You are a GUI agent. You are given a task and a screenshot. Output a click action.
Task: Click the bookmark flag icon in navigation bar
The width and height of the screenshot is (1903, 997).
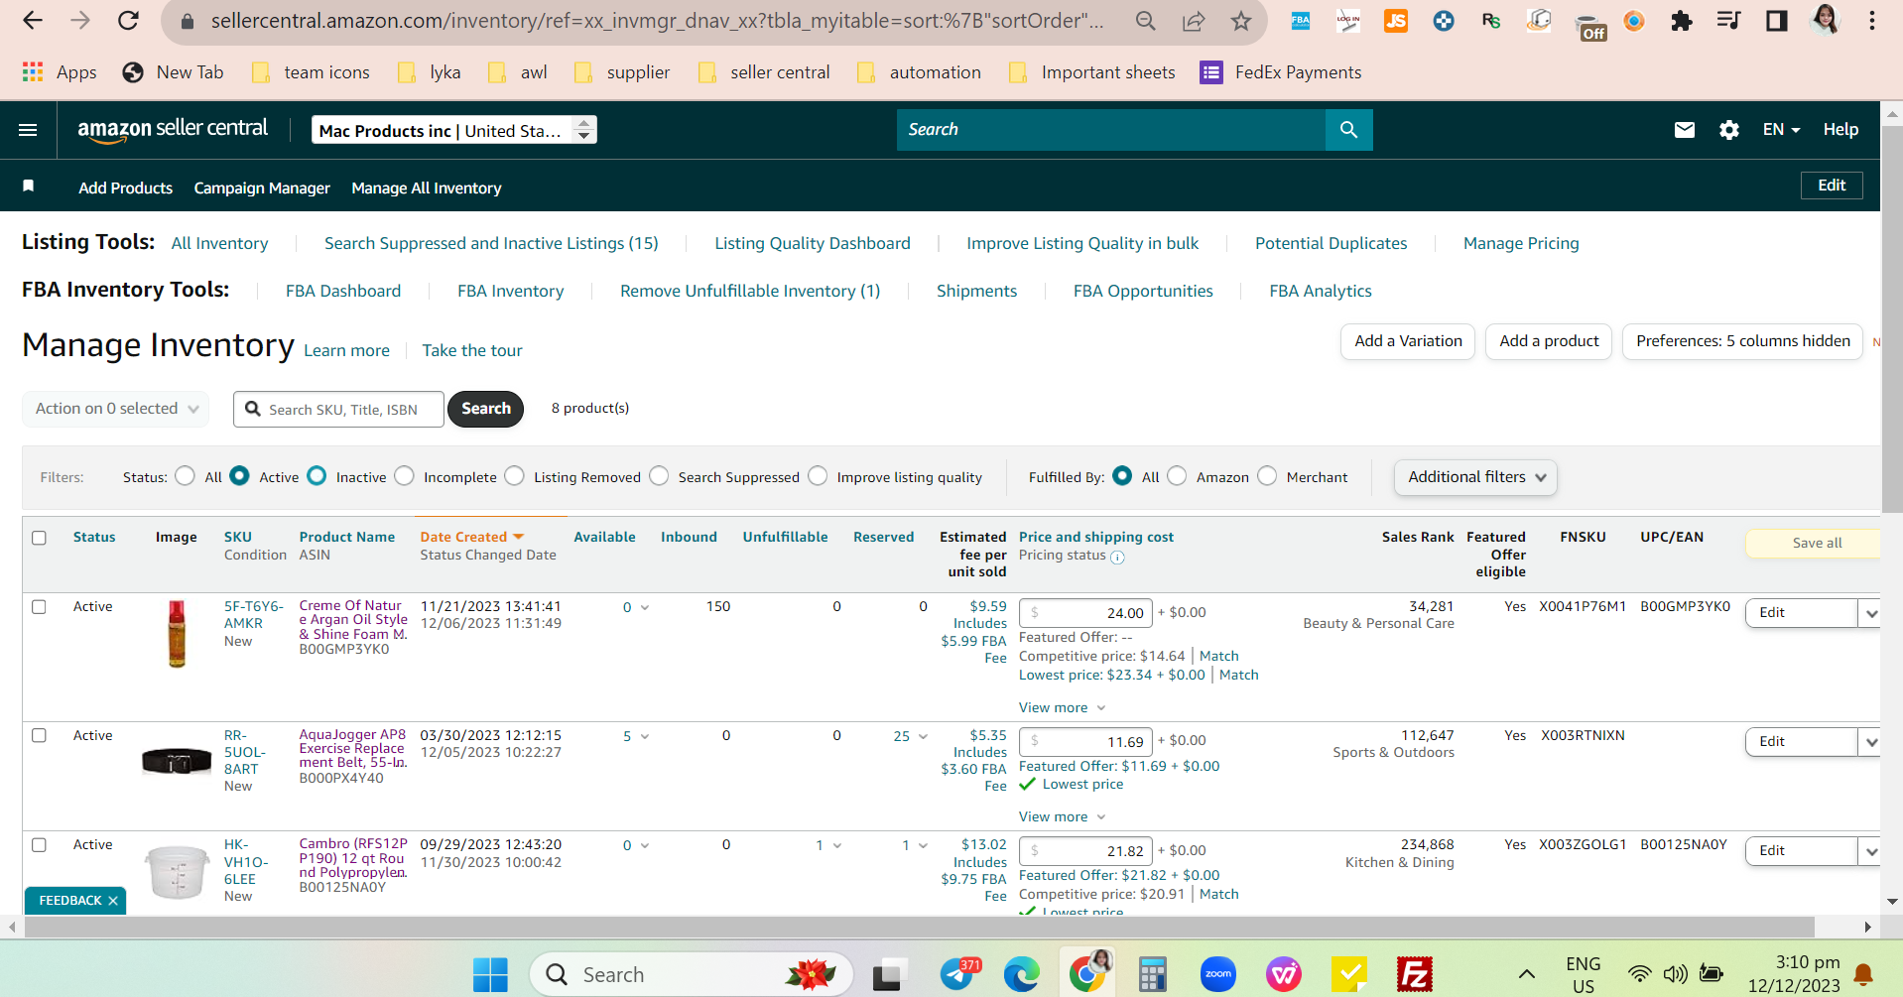click(29, 187)
